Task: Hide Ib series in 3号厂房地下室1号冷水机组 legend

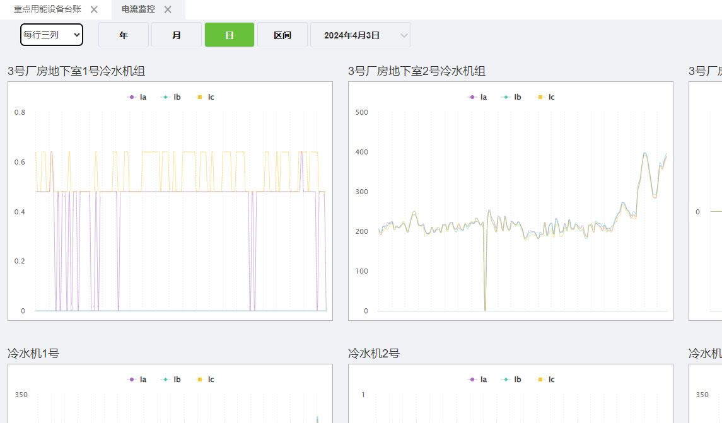Action: click(x=171, y=97)
